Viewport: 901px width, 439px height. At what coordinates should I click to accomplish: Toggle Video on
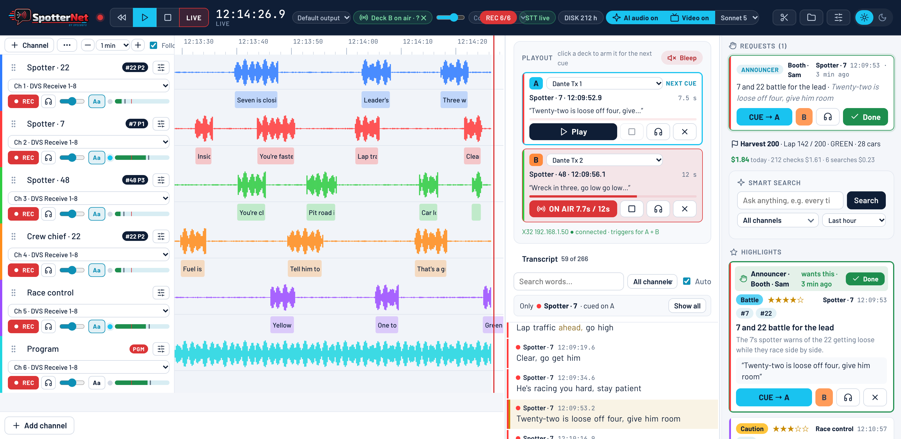tap(689, 17)
